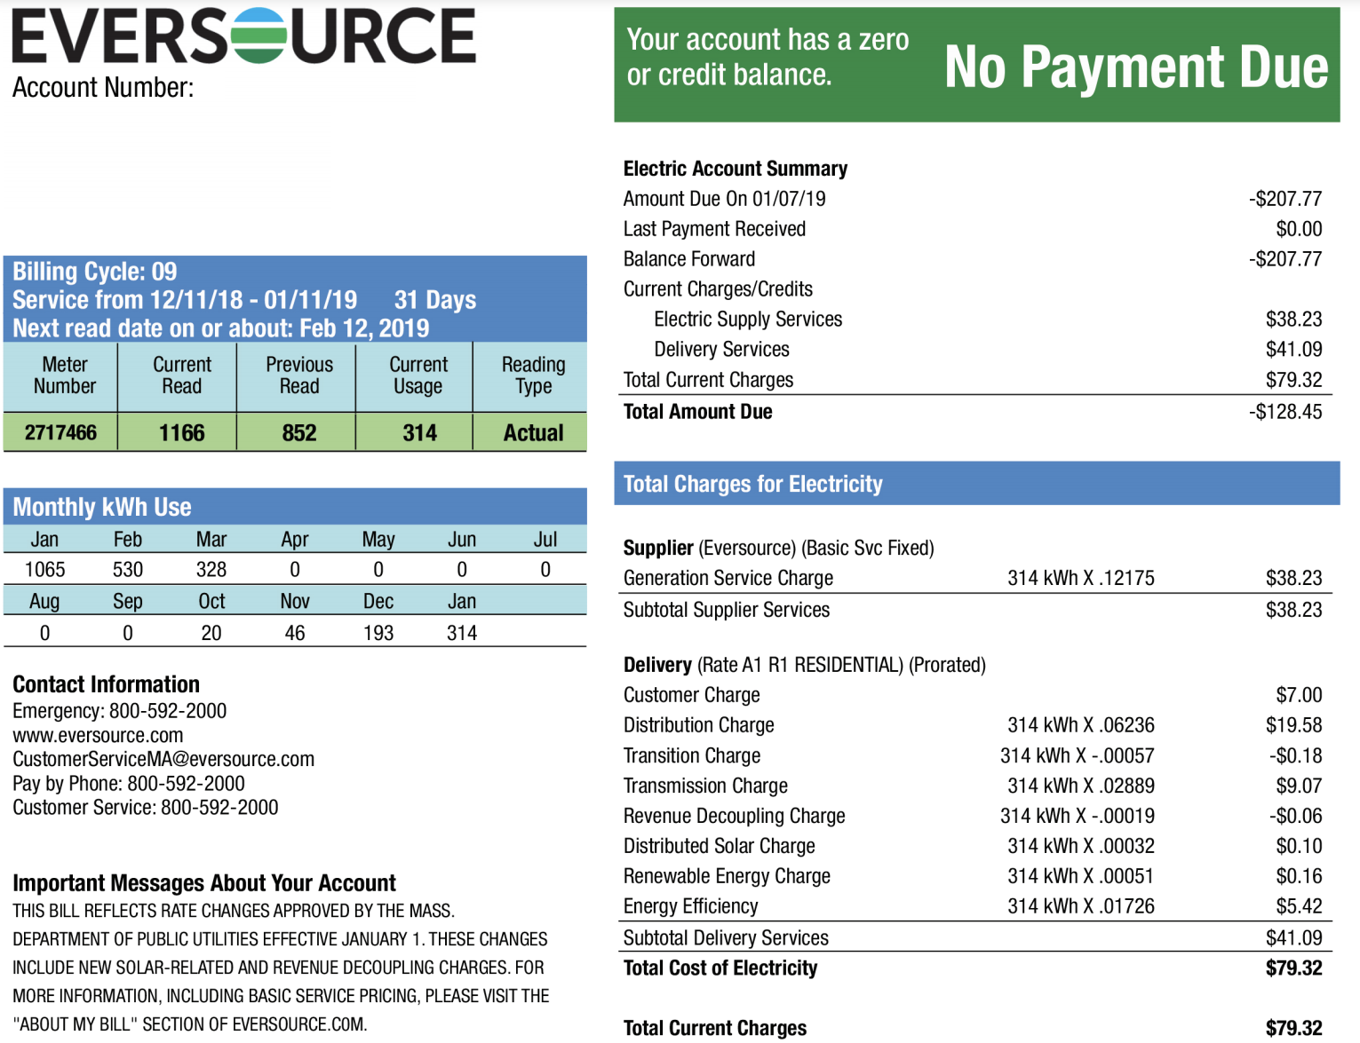Select the "Meter Number" column header
Viewport: 1360px width, 1043px height.
[x=65, y=375]
